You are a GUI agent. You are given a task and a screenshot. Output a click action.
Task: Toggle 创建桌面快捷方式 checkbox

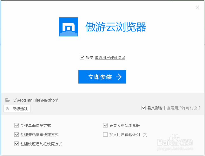(17, 125)
